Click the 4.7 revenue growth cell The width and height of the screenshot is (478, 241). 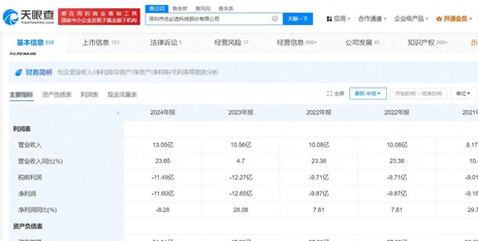click(241, 161)
